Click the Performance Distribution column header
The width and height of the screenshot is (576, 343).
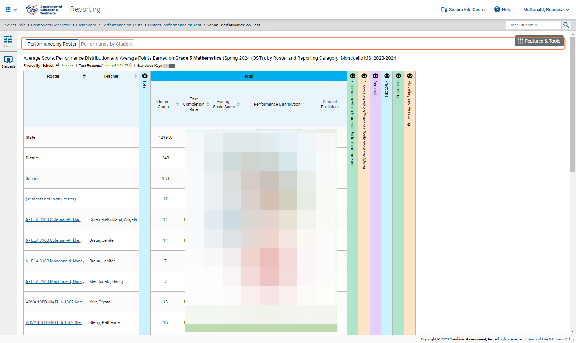277,104
